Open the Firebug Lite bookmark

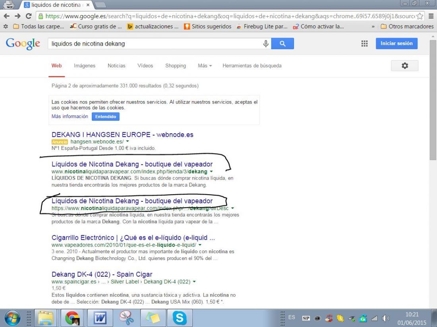coord(262,27)
